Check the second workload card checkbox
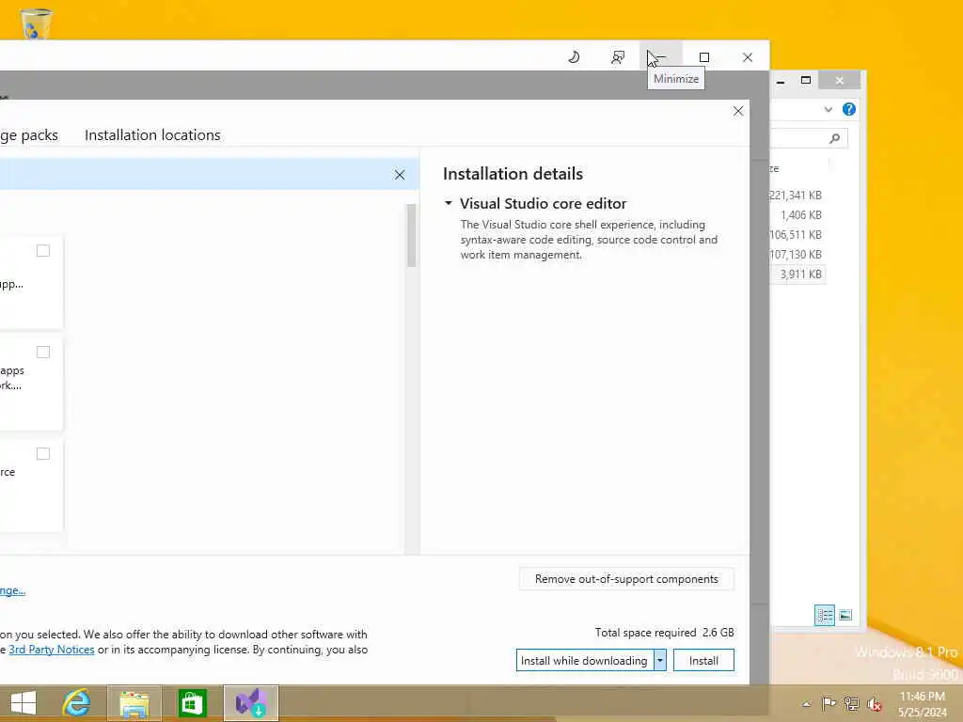This screenshot has width=963, height=722. [x=43, y=352]
